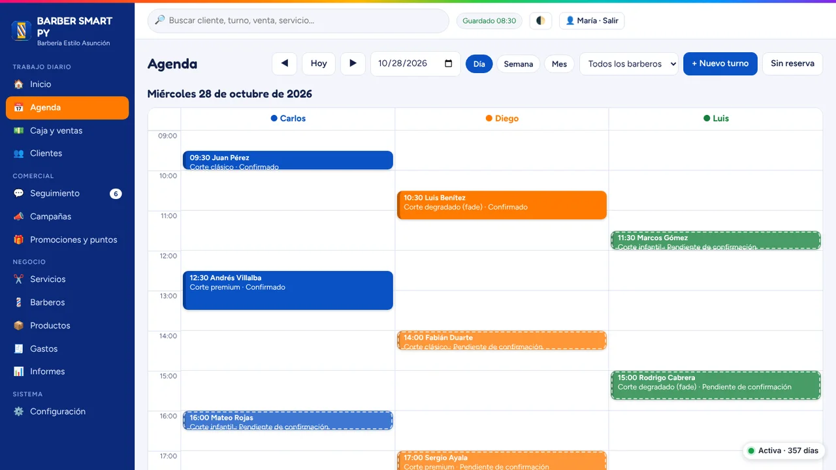Go to previous day with left arrow
This screenshot has width=836, height=470.
[284, 64]
